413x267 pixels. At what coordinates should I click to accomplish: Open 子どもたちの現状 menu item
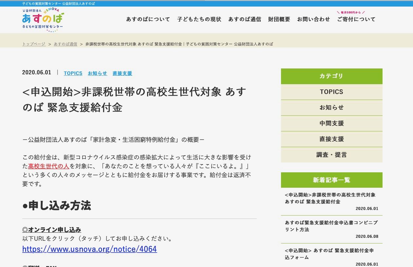[x=199, y=19]
